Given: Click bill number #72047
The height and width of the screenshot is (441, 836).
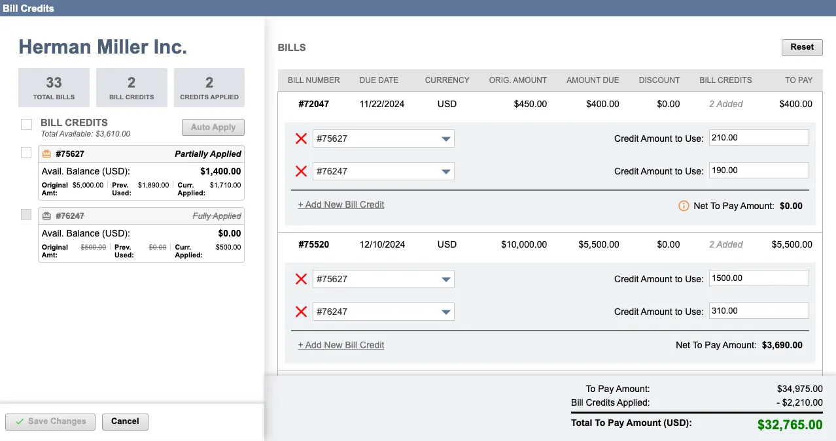Looking at the screenshot, I should [x=313, y=104].
